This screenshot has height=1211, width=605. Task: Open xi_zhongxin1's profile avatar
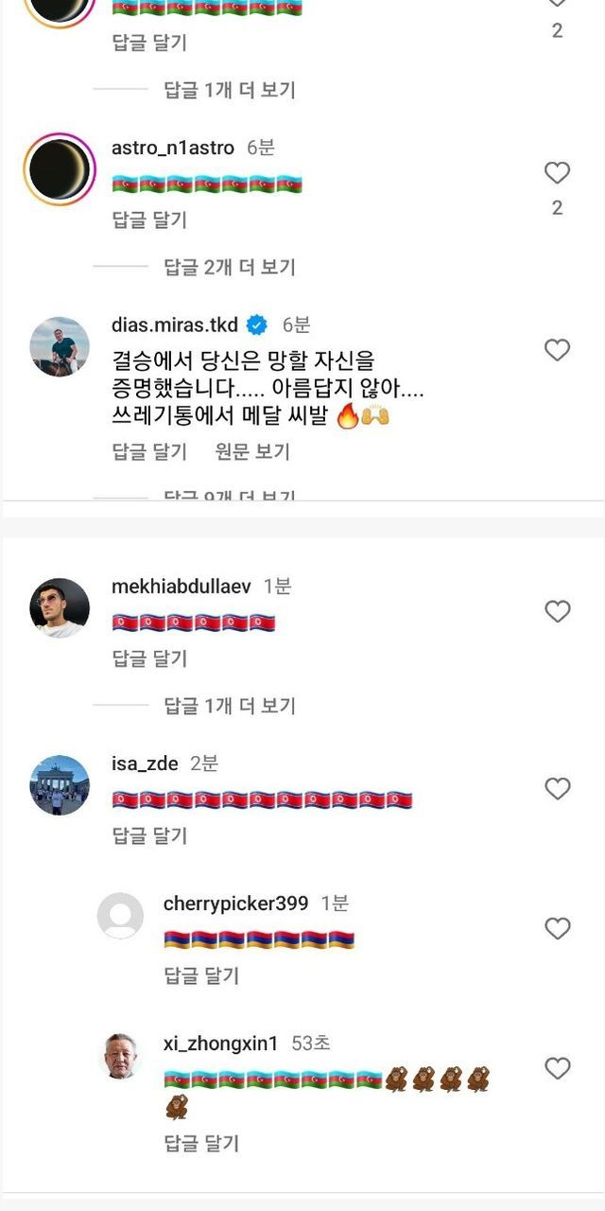[x=120, y=1055]
